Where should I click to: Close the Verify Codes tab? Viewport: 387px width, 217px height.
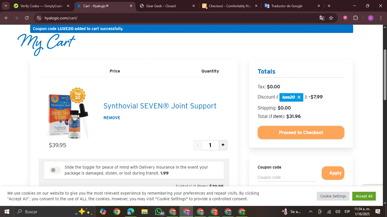(x=68, y=6)
